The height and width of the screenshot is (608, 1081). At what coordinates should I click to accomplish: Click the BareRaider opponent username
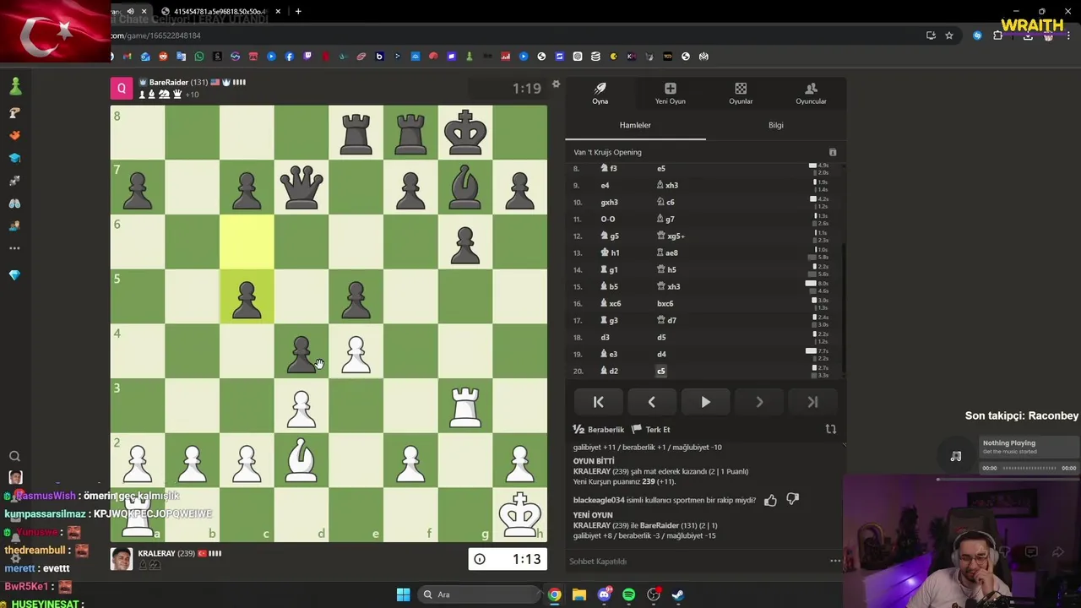tap(168, 83)
